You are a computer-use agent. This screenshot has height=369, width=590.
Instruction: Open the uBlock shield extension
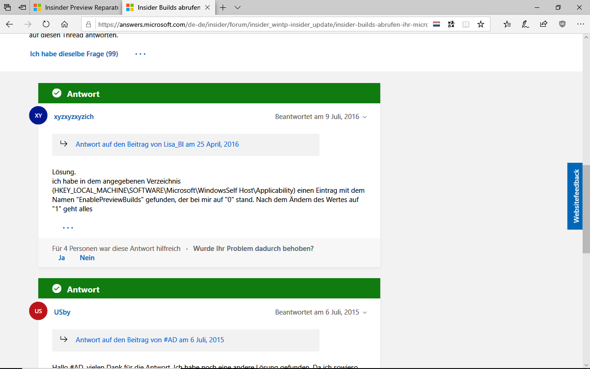pos(562,24)
